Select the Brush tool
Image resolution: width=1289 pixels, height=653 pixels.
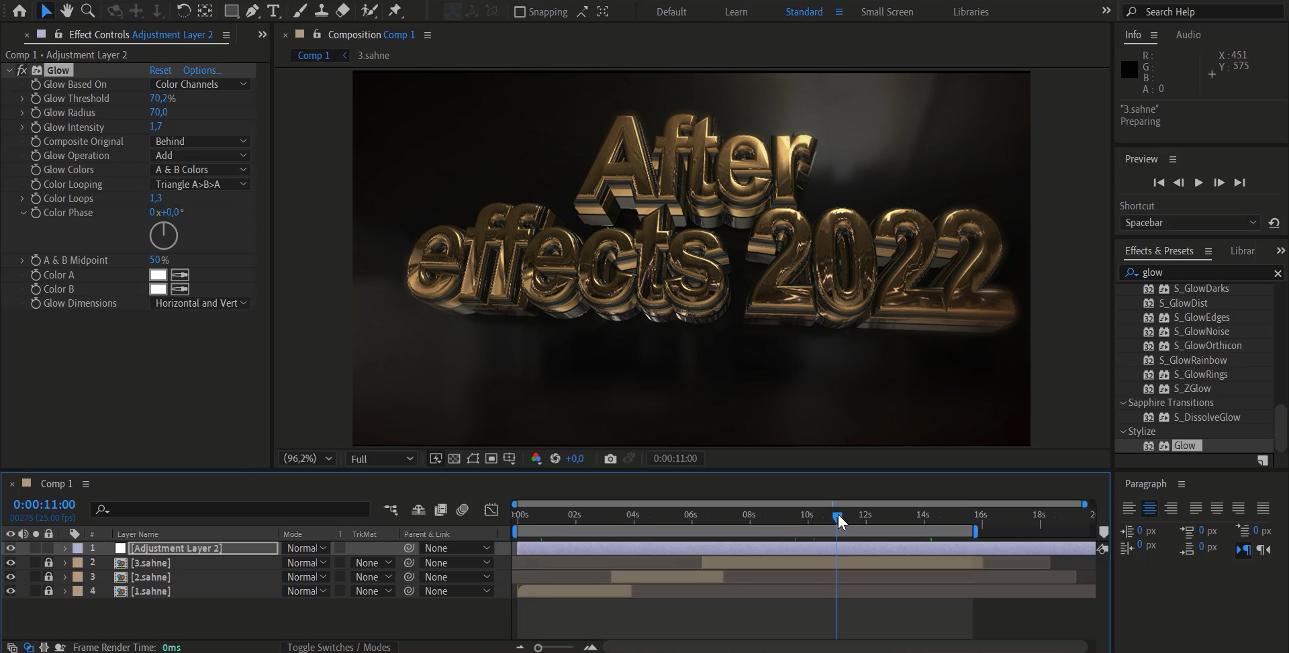(x=300, y=11)
